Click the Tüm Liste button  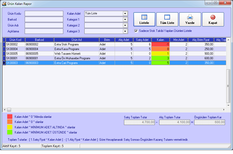pos(167,20)
